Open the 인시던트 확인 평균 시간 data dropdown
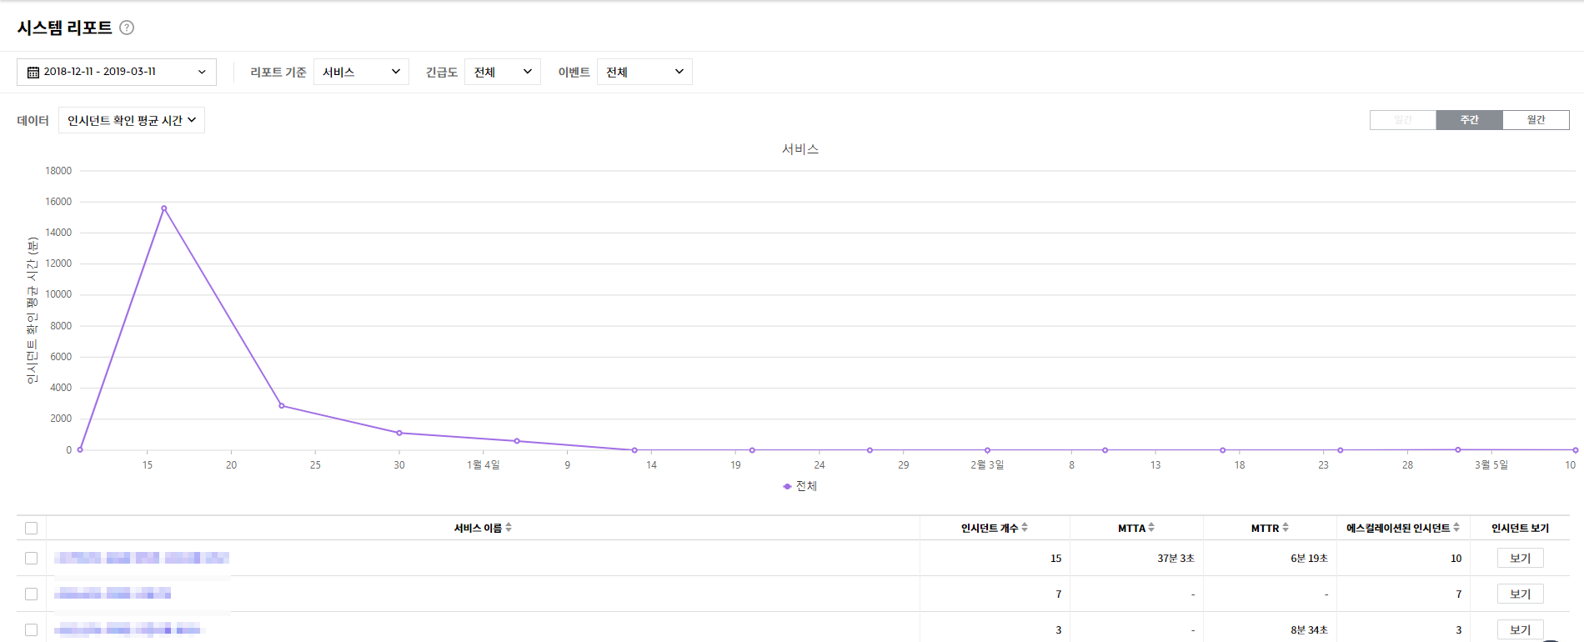The width and height of the screenshot is (1584, 642). tap(132, 121)
